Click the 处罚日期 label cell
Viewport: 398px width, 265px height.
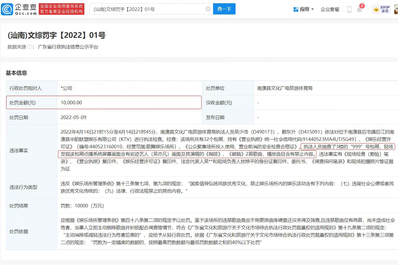point(32,117)
